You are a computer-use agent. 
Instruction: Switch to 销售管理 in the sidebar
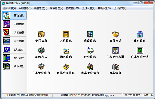(x=14, y=33)
